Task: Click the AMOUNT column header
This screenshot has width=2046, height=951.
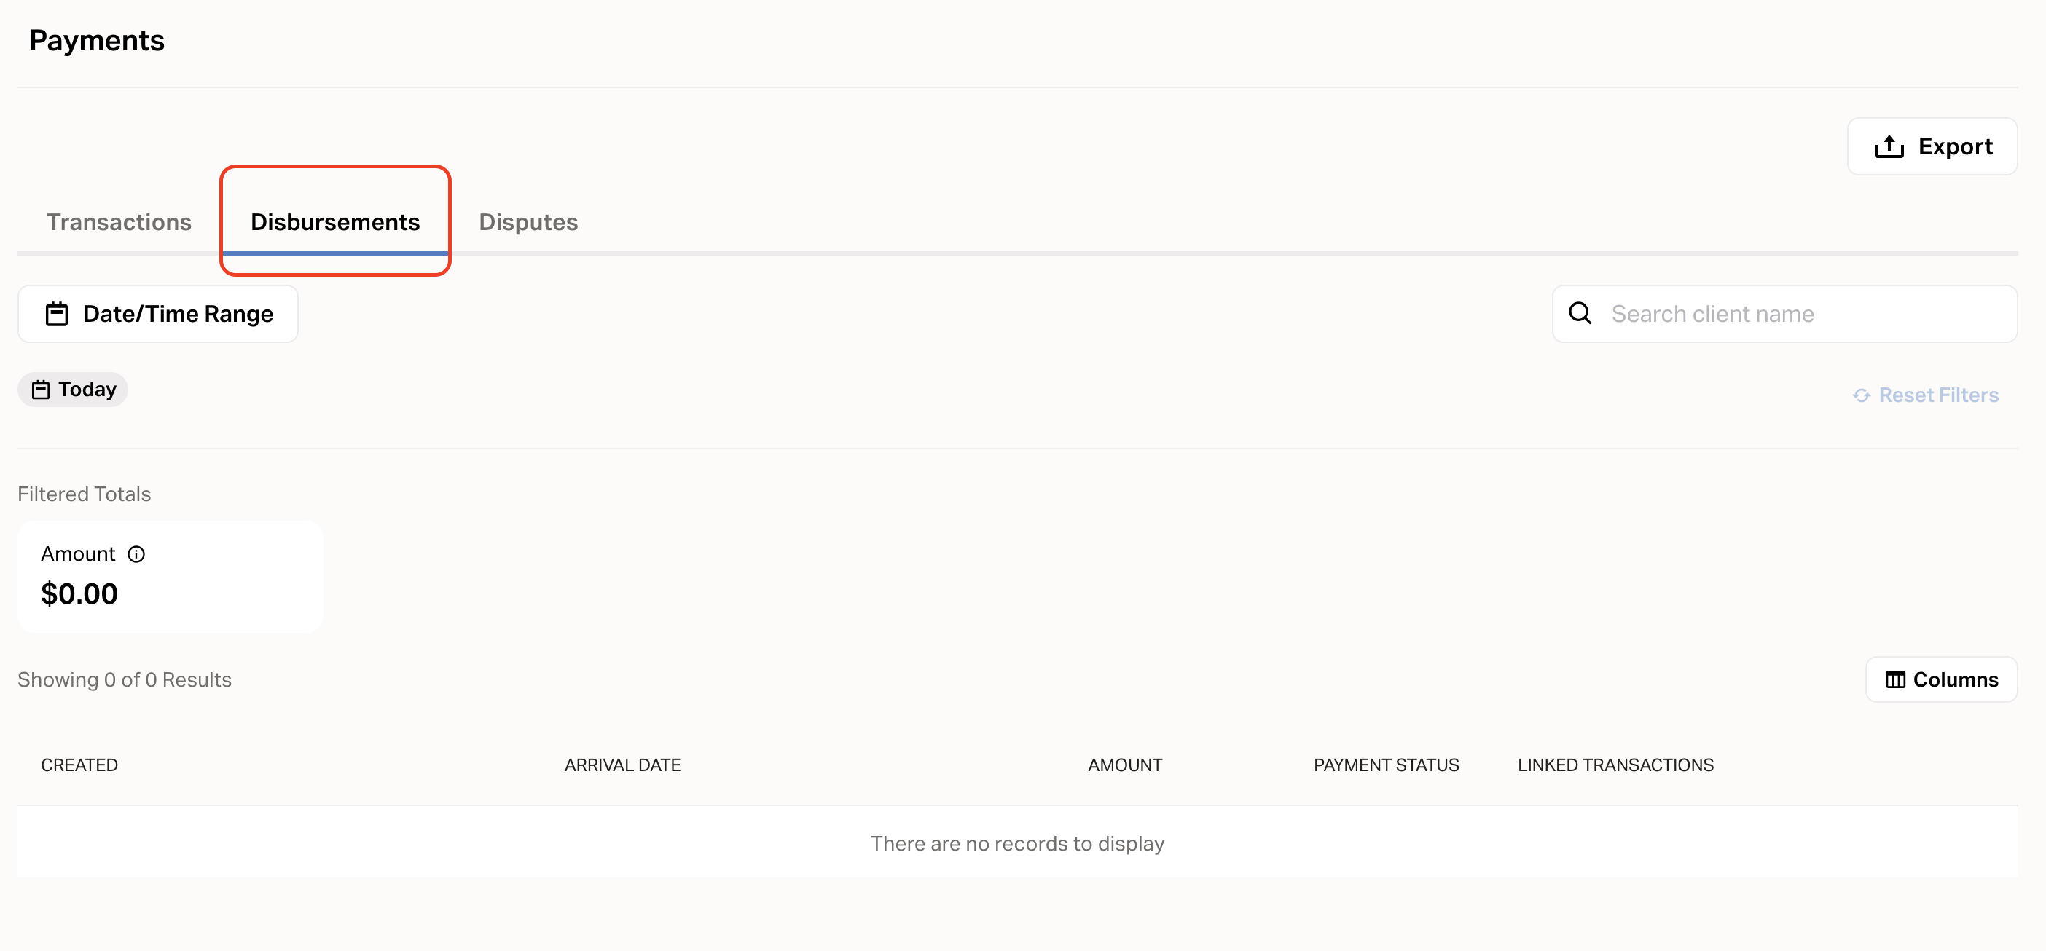Action: coord(1125,765)
